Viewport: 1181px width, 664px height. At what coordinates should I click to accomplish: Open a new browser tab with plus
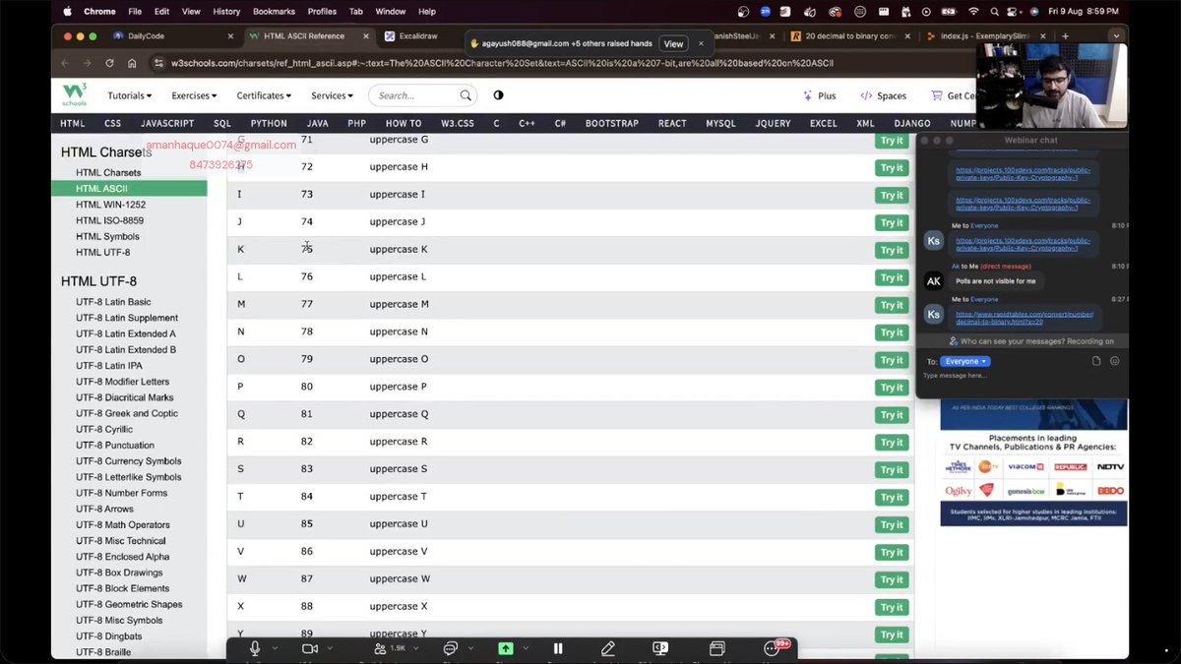tap(1065, 35)
